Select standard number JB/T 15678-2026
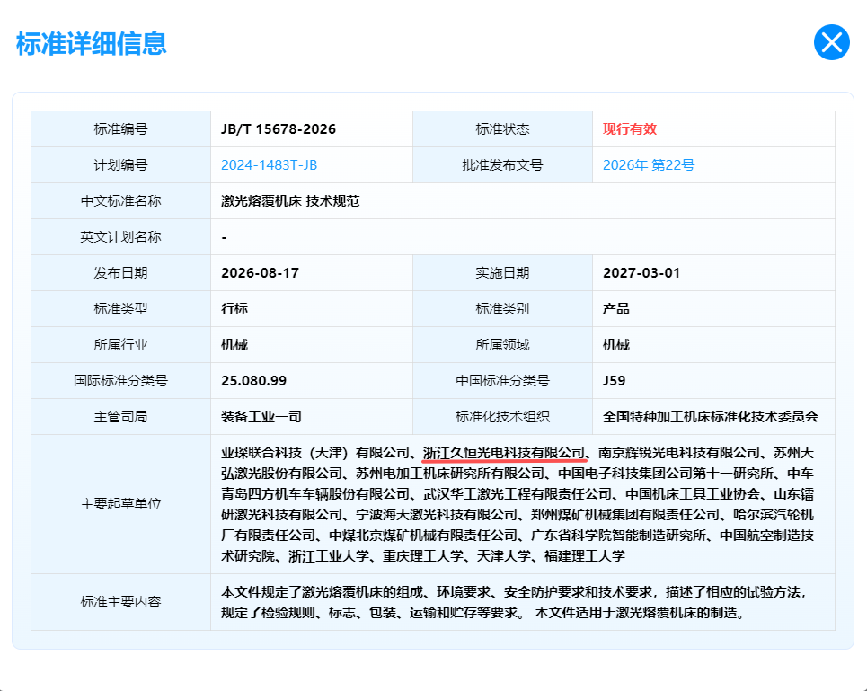Screen dimensions: 867x691 pos(279,129)
